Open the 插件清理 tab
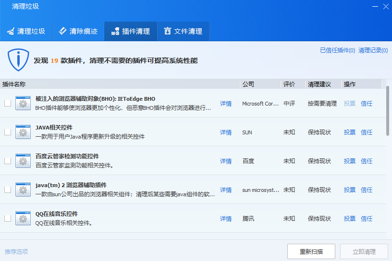 131,31
